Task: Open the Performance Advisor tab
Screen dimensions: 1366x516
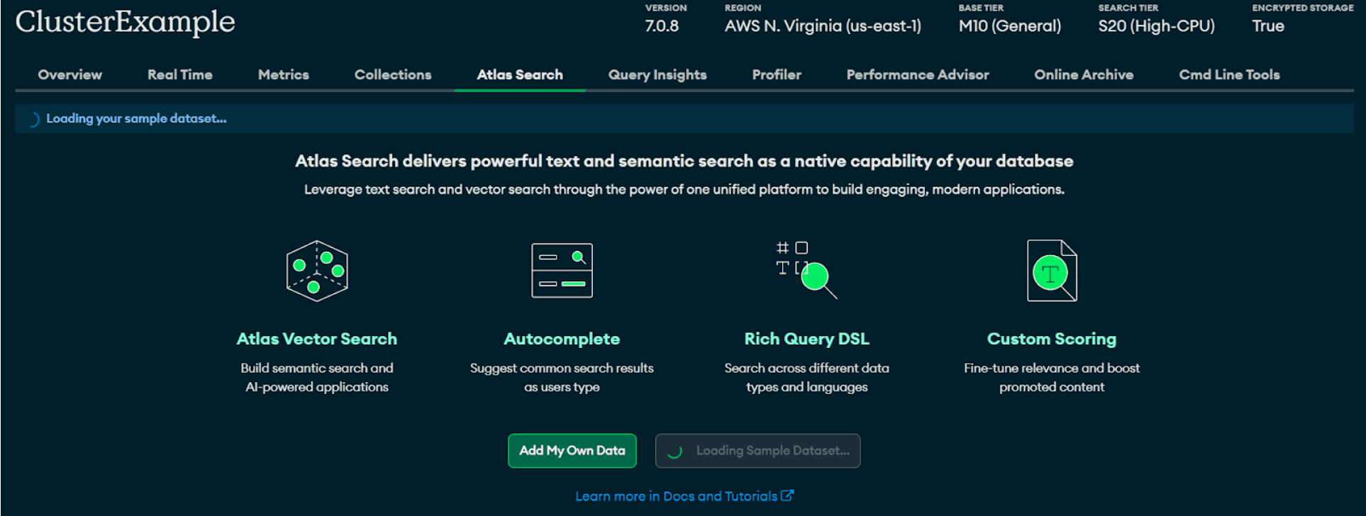Action: tap(917, 74)
